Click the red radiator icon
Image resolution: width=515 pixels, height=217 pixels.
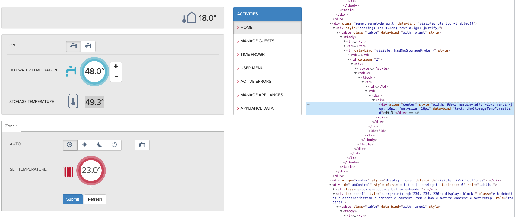tap(69, 171)
